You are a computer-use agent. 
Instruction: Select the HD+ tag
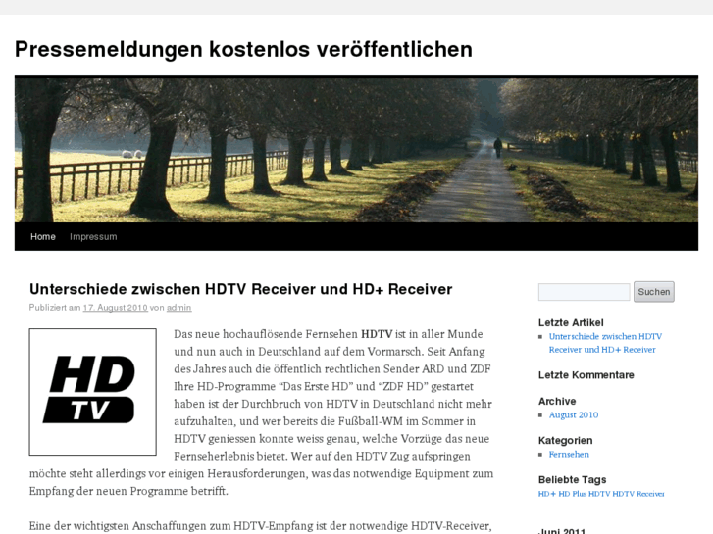click(547, 494)
